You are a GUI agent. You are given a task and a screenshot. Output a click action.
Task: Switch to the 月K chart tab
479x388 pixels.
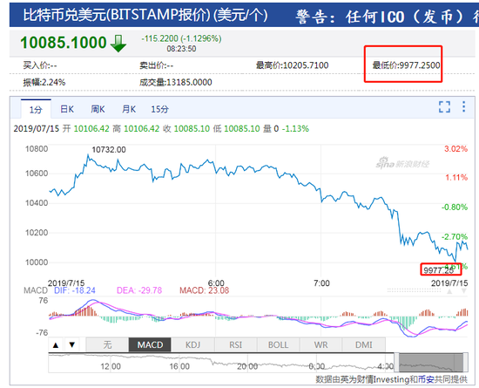click(129, 109)
